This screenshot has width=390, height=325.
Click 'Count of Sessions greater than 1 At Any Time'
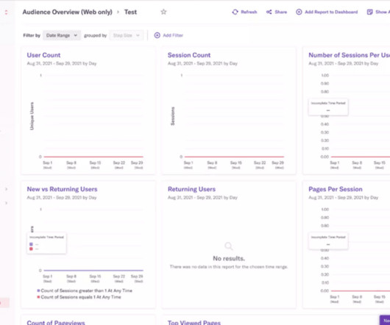pyautogui.click(x=87, y=290)
